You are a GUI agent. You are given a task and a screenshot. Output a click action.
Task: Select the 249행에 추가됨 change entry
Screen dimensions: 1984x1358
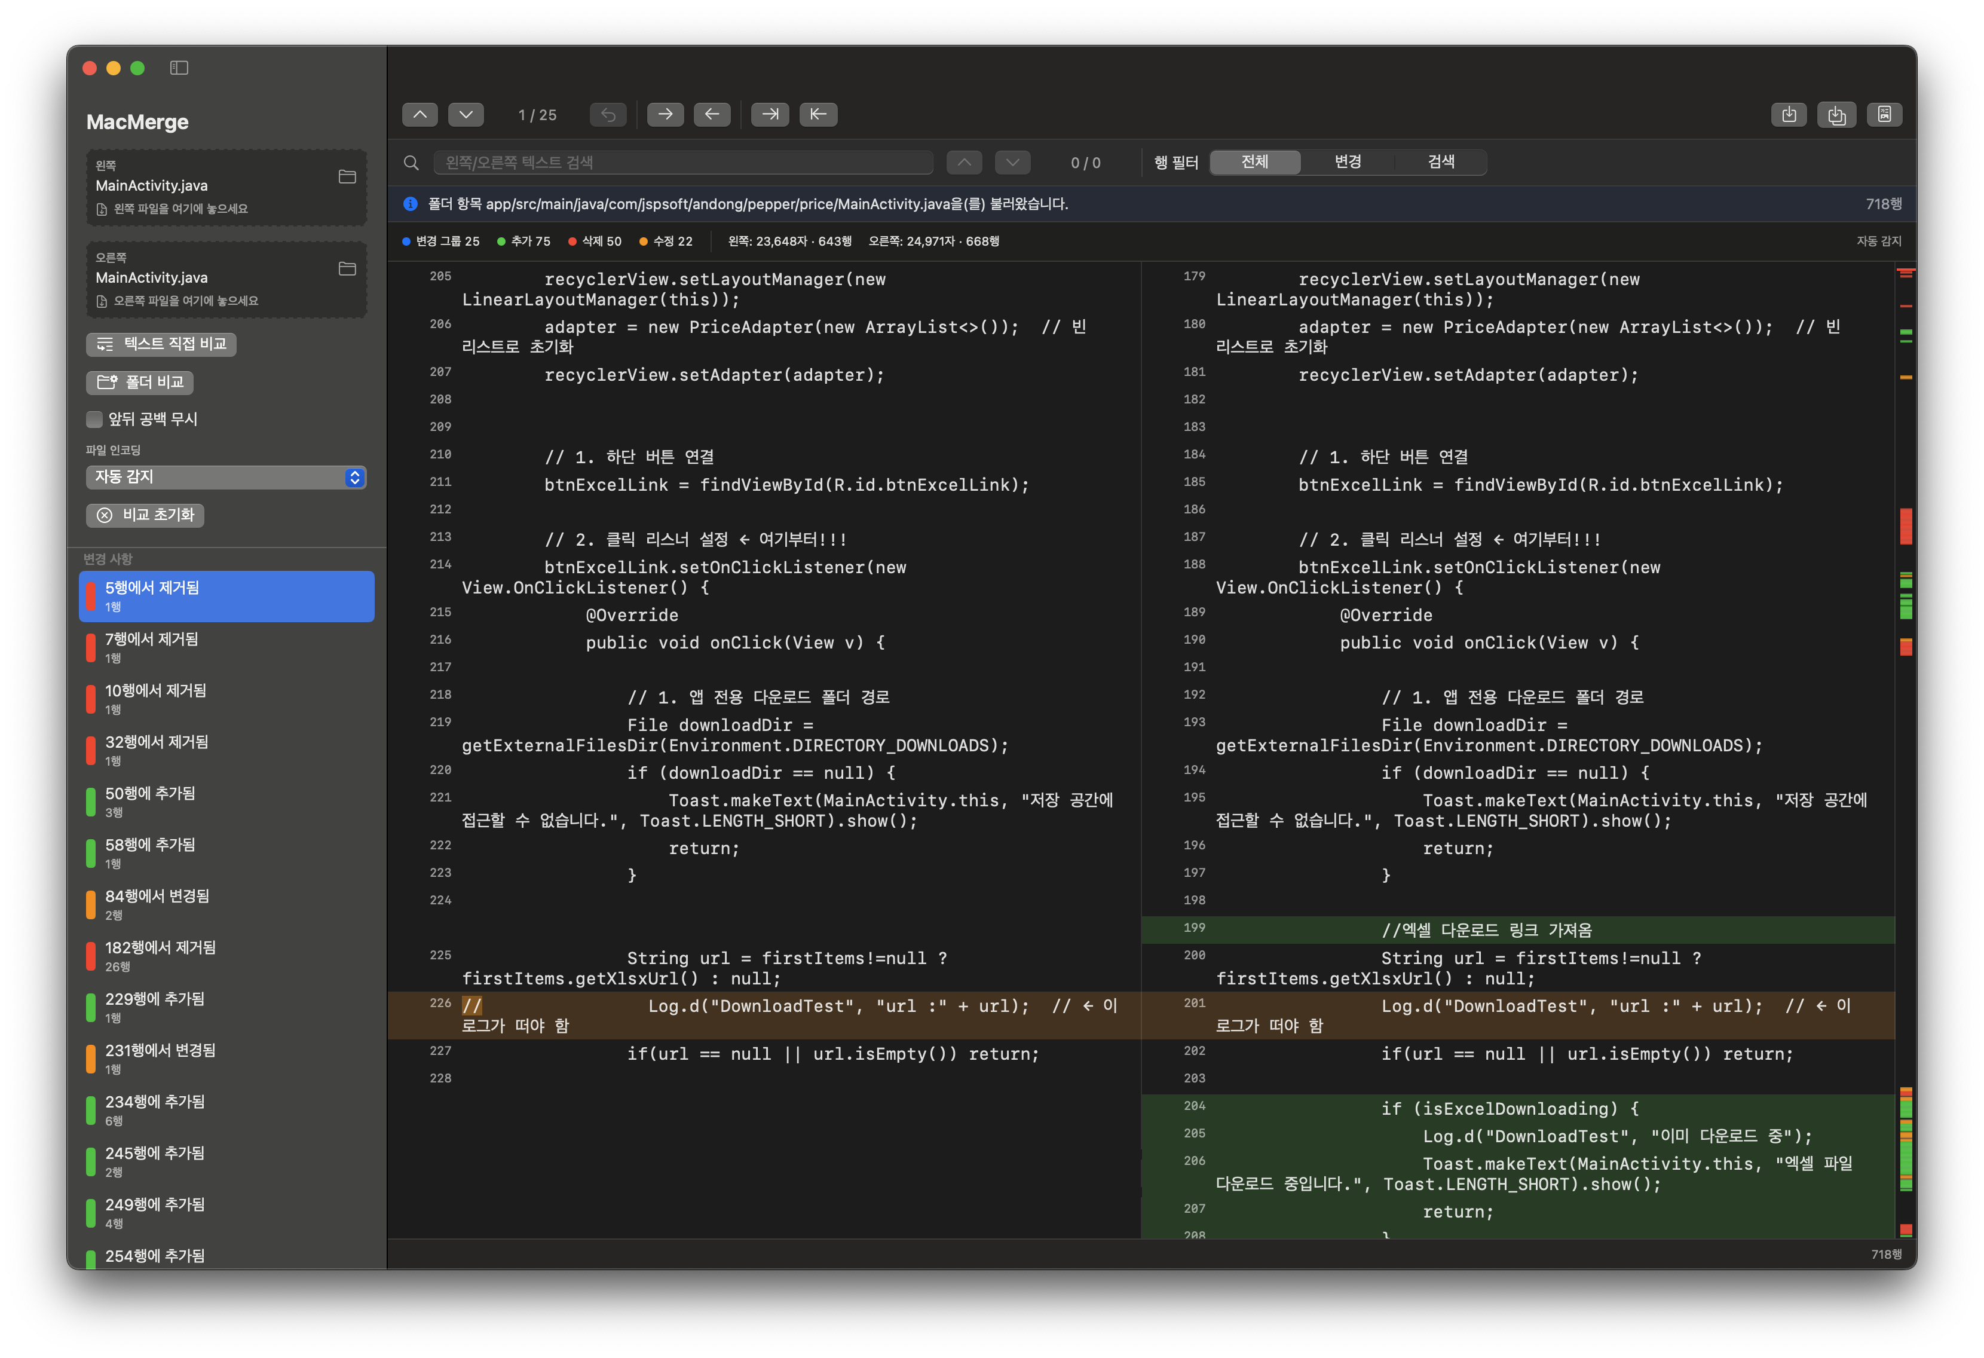click(x=226, y=1214)
